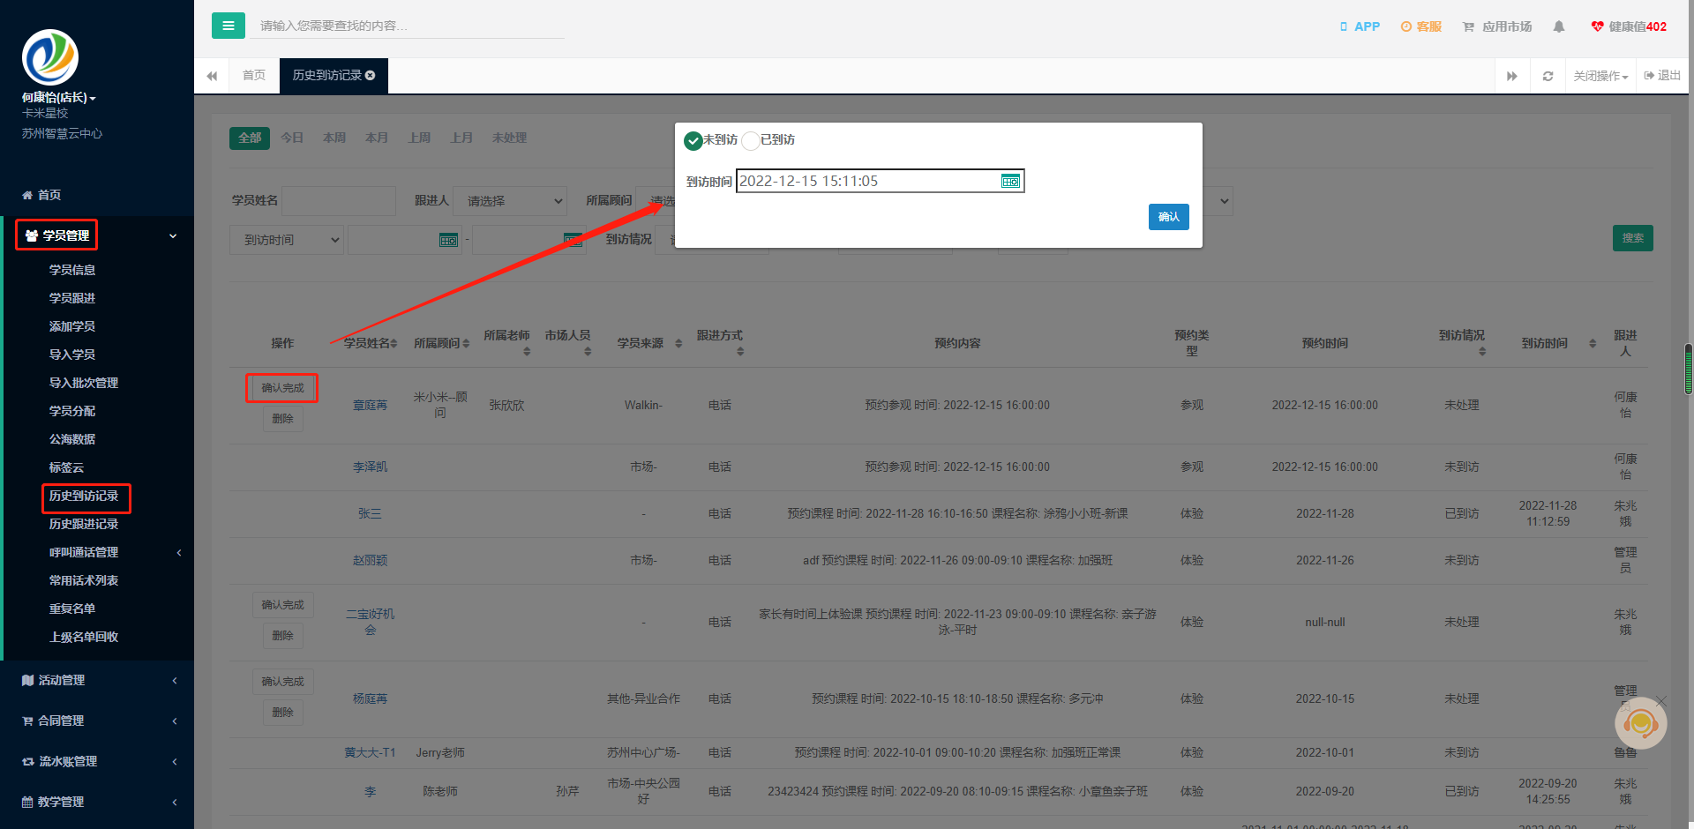Screen dimensions: 1694x829
Task: Open calendar picker in 到访时间 dialog field
Action: click(1010, 181)
